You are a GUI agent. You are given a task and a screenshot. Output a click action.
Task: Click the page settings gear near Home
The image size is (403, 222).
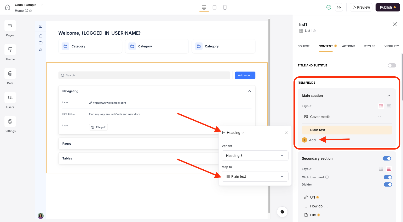(x=27, y=10)
